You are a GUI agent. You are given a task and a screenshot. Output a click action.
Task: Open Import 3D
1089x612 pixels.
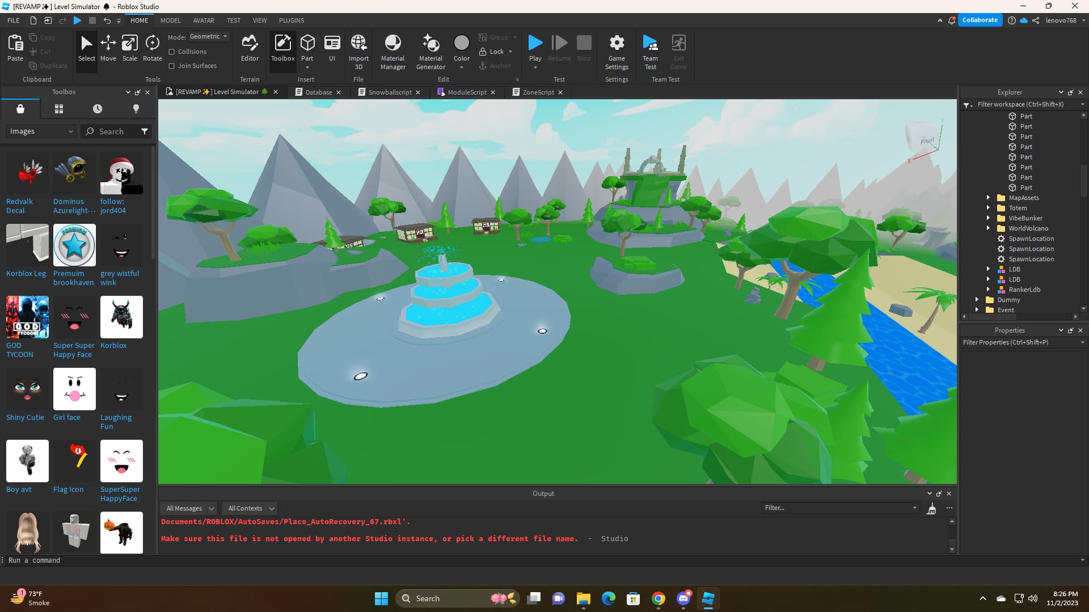click(x=358, y=50)
